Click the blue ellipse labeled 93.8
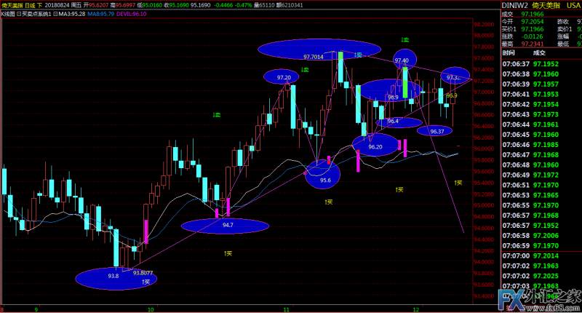582x313 pixels. pyautogui.click(x=113, y=277)
